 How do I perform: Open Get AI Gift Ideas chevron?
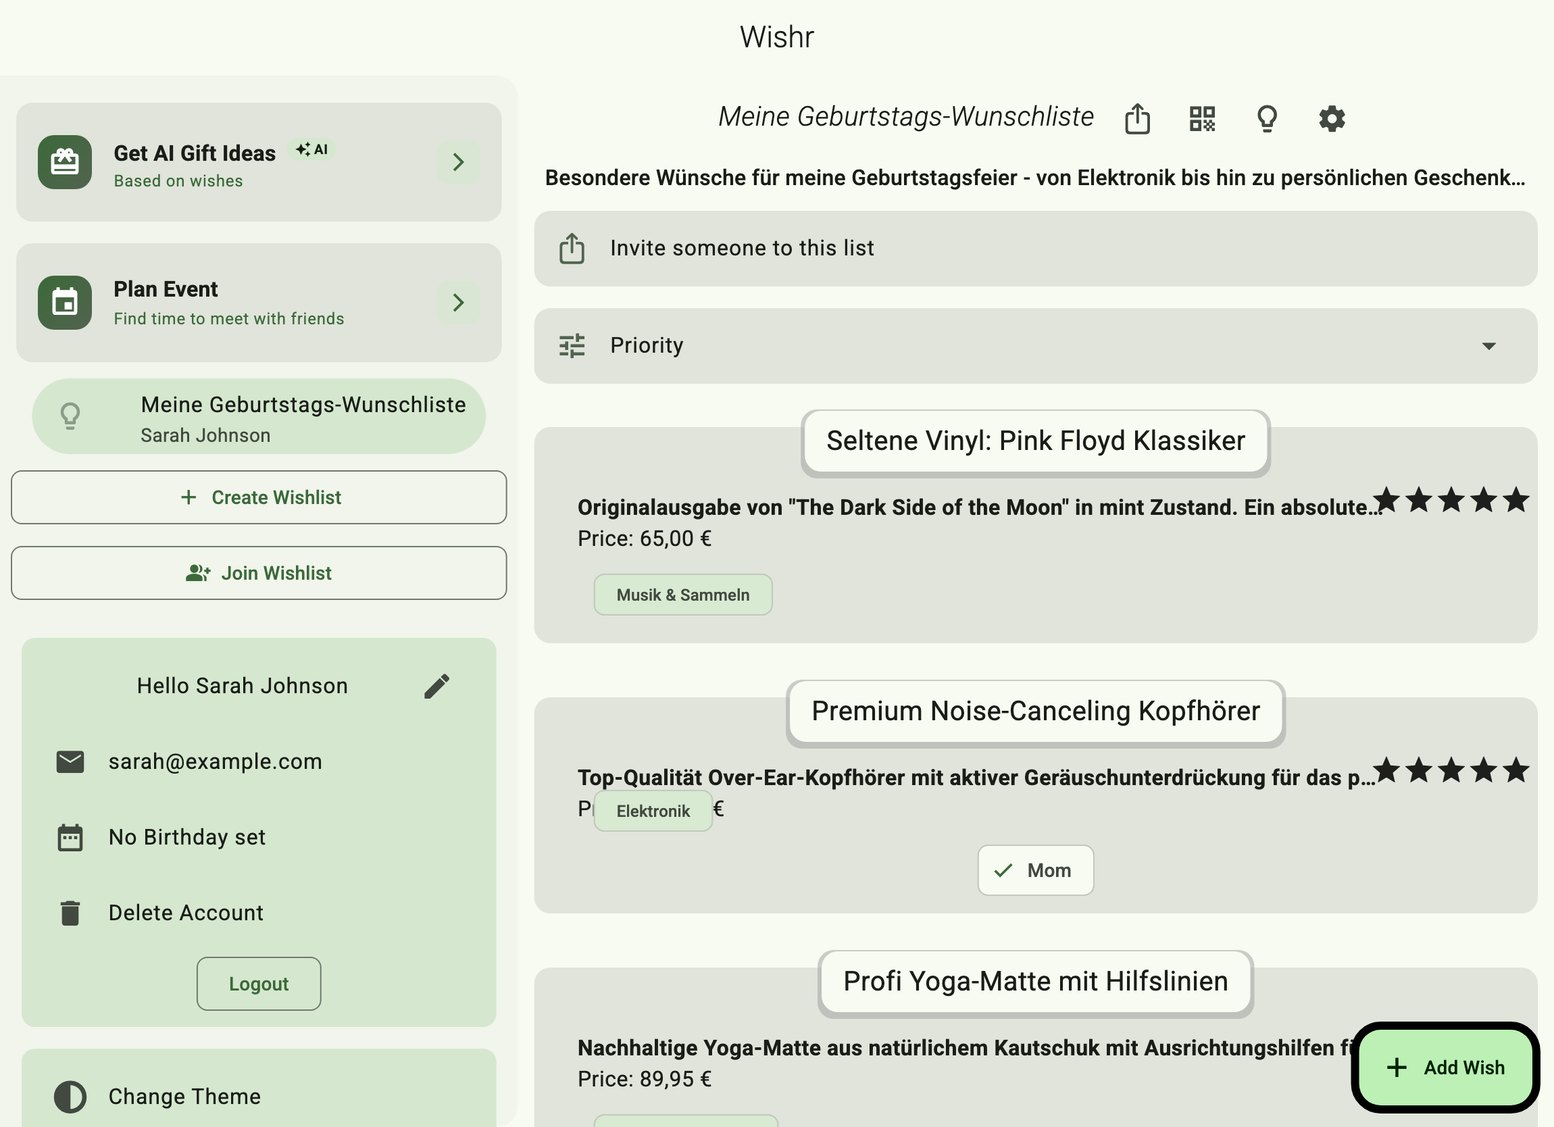click(x=457, y=162)
